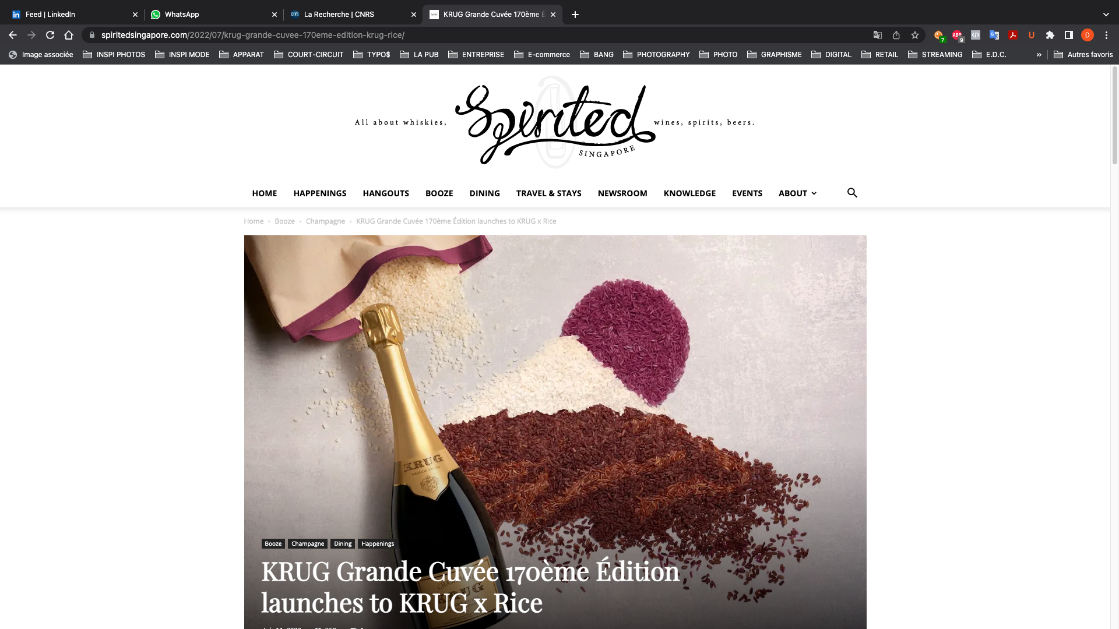Open the tab search chevron at top right
Viewport: 1119px width, 629px height.
[x=1106, y=15]
